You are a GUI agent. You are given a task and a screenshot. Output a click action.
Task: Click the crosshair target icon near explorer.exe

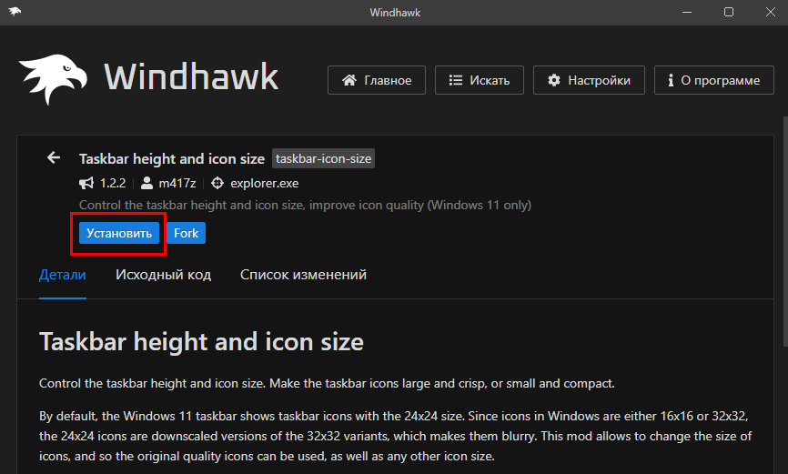[217, 183]
